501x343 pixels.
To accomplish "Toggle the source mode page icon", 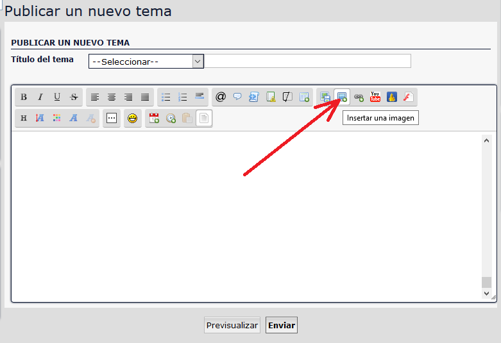I will [x=204, y=118].
